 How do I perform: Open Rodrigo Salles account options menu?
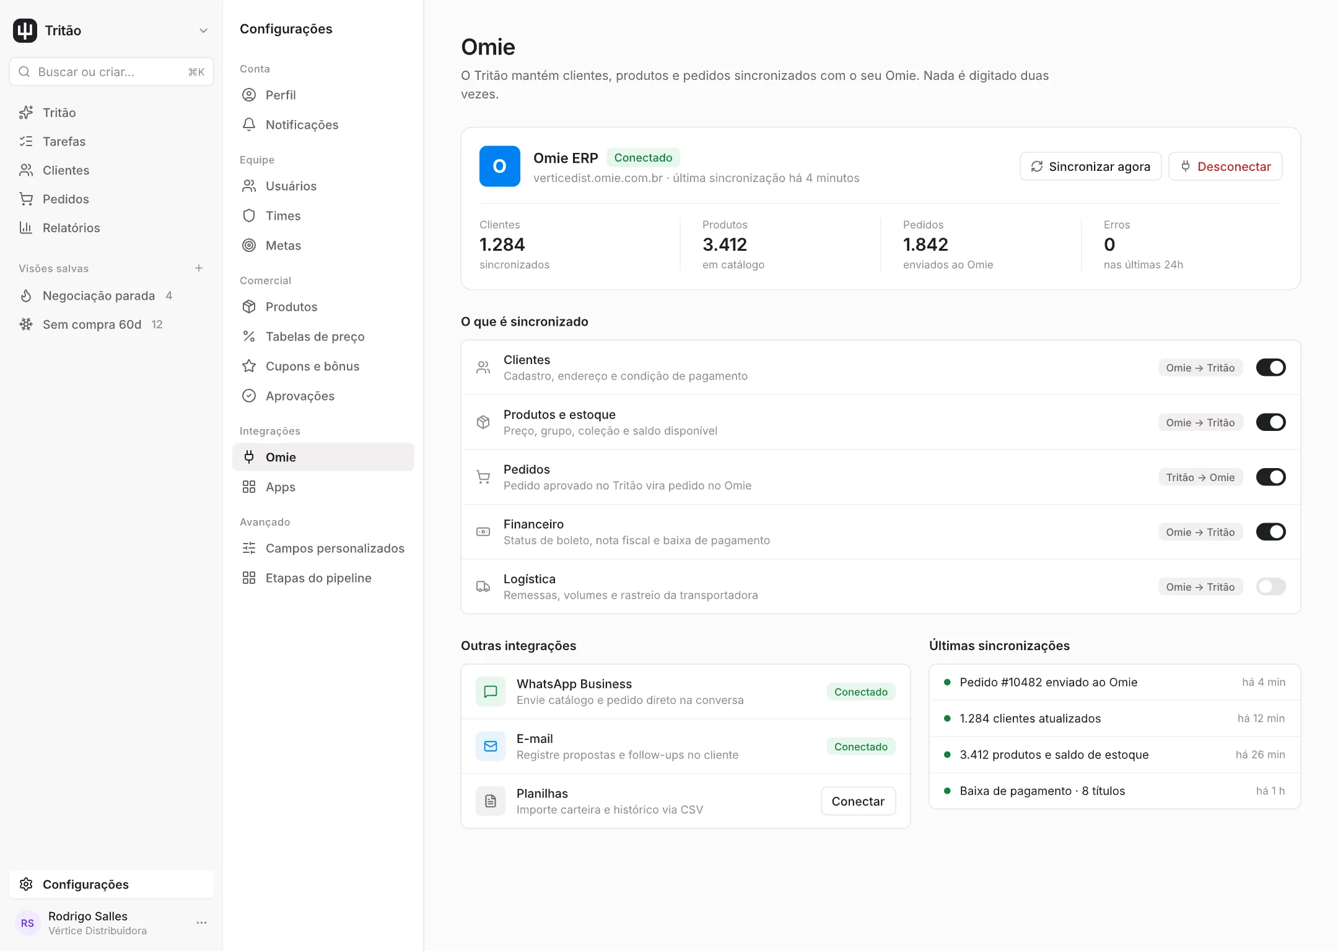[201, 923]
